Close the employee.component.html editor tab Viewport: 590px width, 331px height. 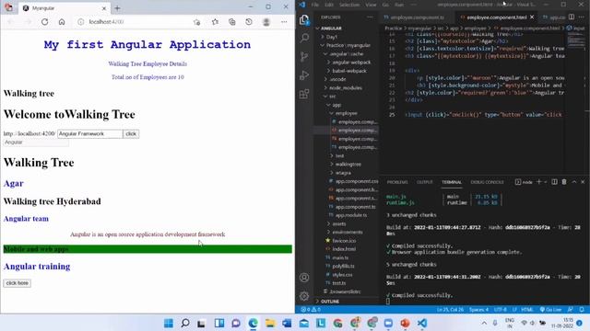click(532, 17)
